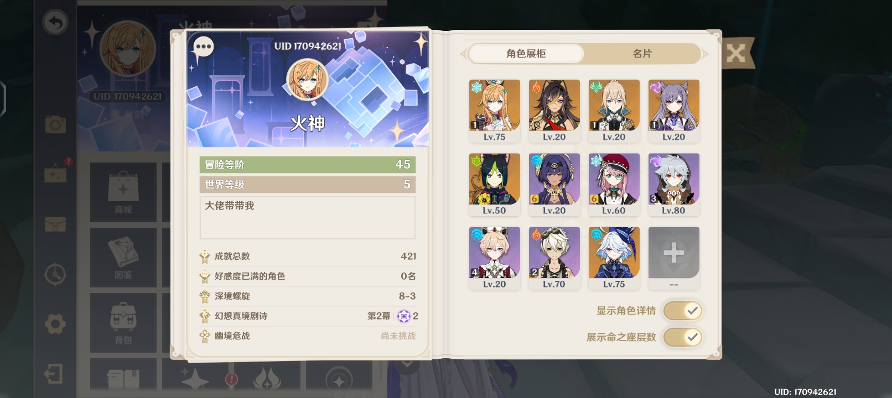Toggle 展示命之座层数 switch
This screenshot has width=892, height=398.
pyautogui.click(x=683, y=337)
